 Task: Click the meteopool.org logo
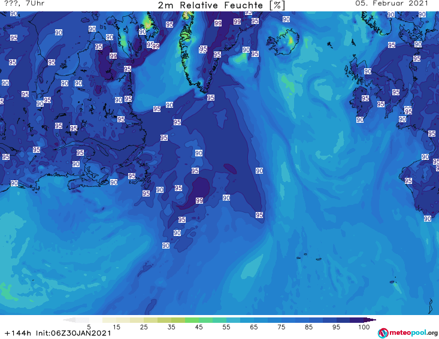(x=408, y=333)
